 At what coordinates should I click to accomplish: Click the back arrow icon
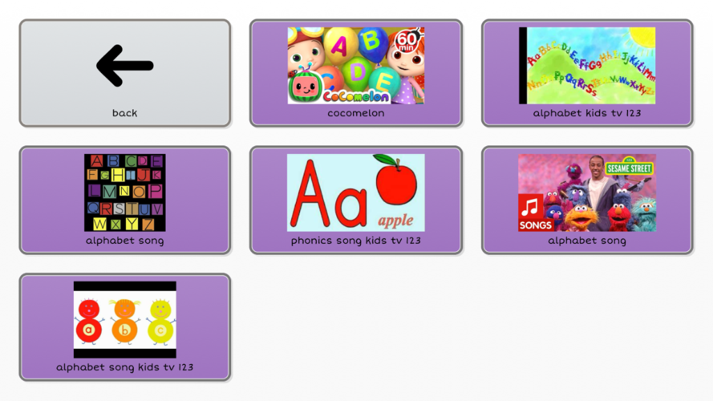(125, 65)
